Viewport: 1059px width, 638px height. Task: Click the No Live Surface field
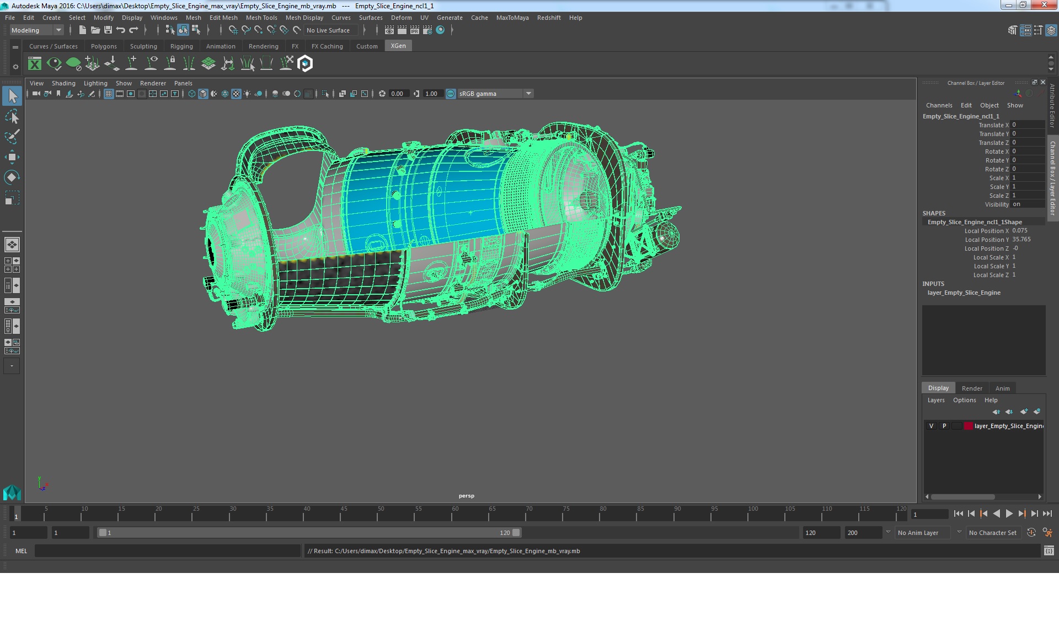331,30
